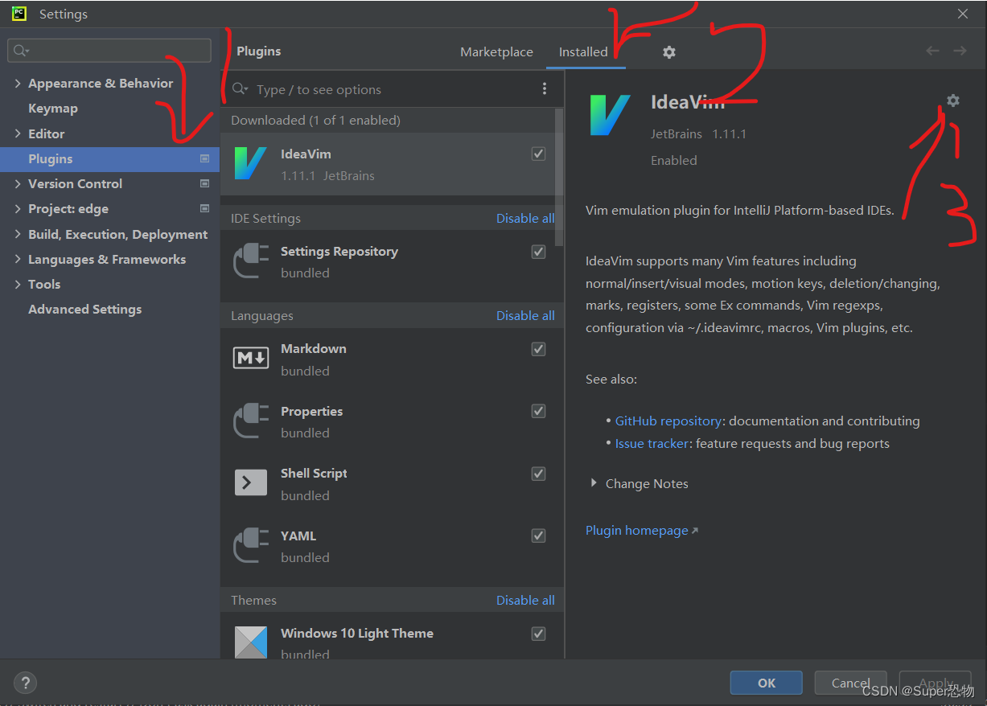Click the IdeaVim plugin settings gear
987x706 pixels.
953,101
